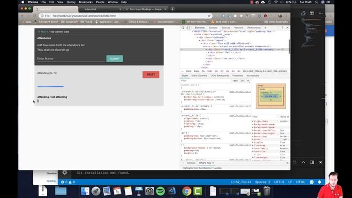This screenshot has width=352, height=198.
Task: Add new style rule with plus icon
Action: (248, 81)
